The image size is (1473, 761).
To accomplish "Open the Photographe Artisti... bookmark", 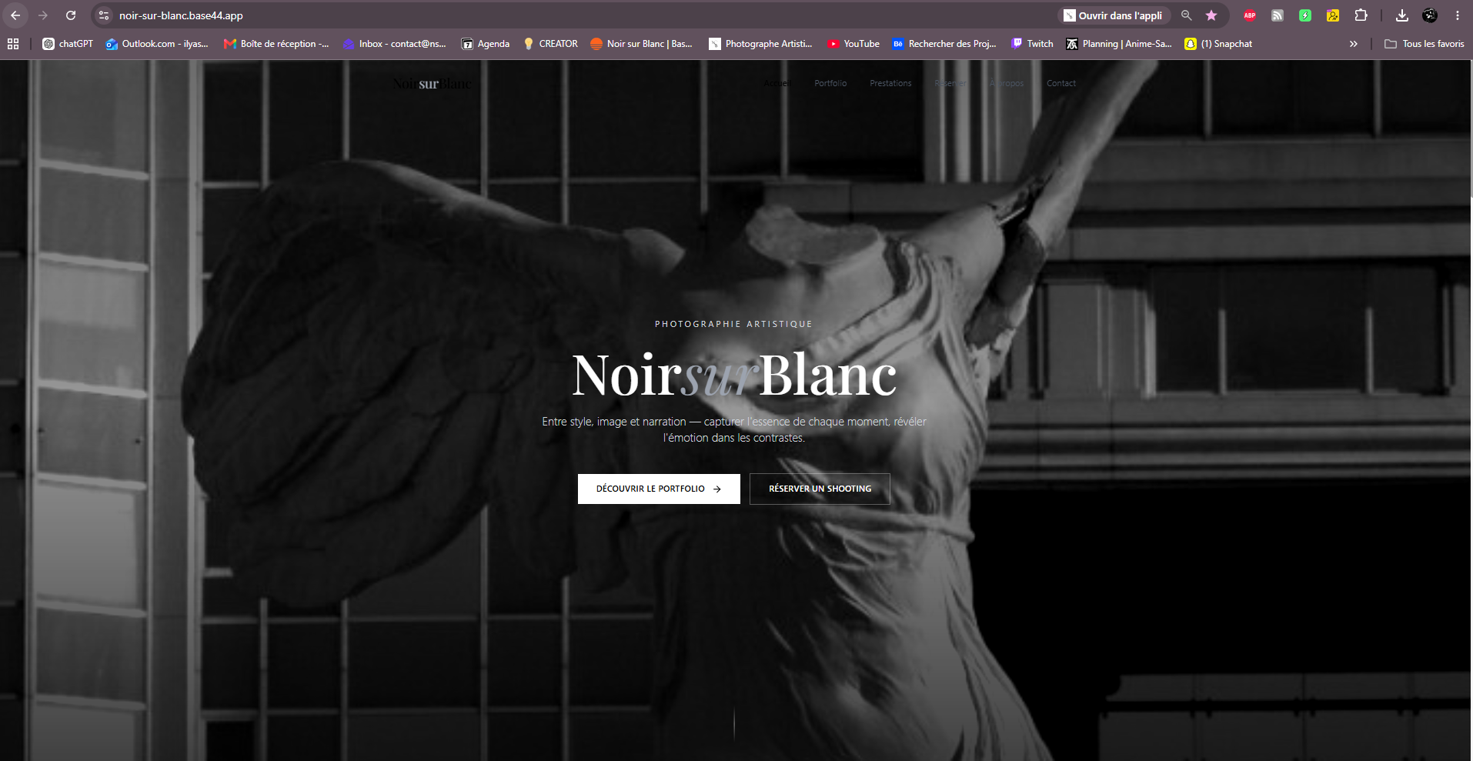I will pyautogui.click(x=760, y=44).
